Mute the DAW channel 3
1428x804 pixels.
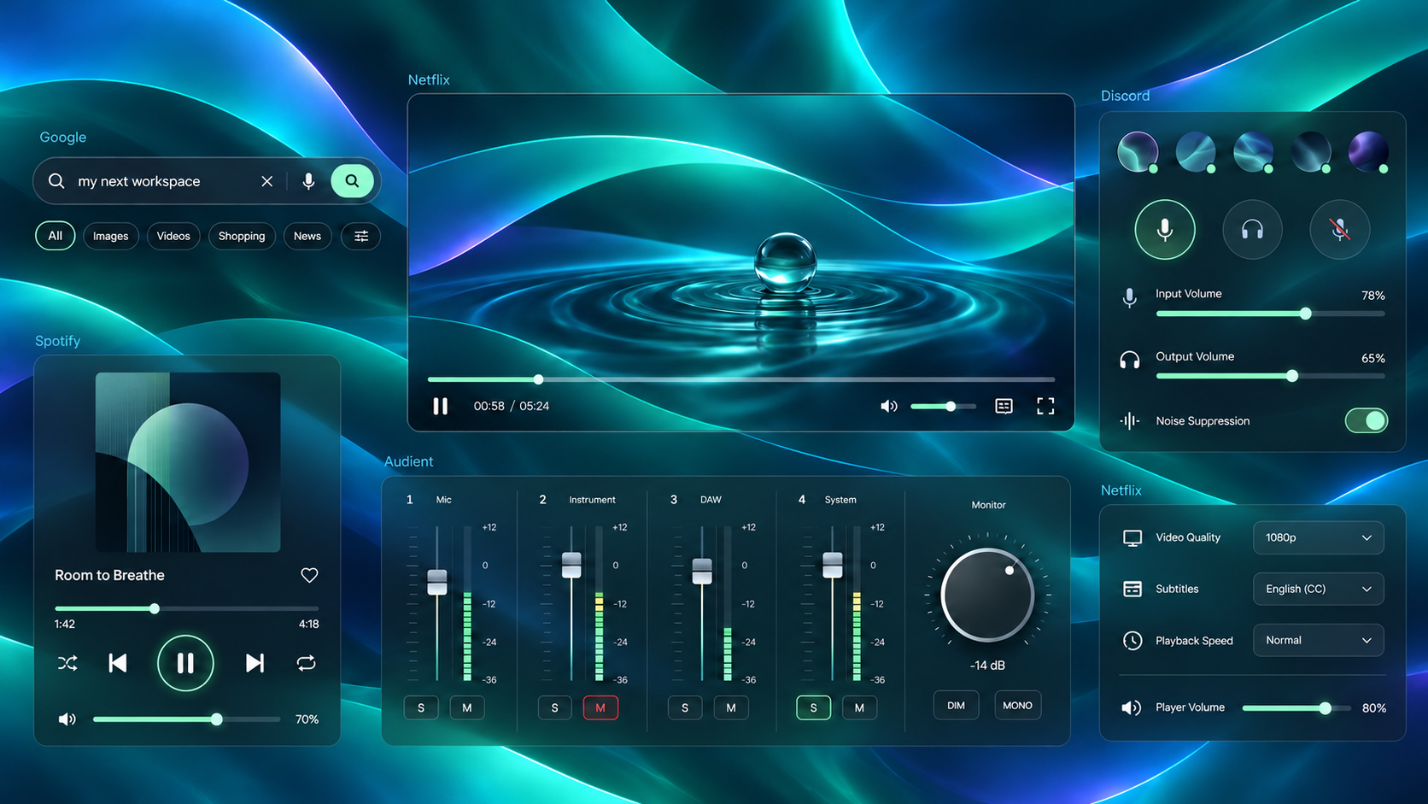pos(731,707)
